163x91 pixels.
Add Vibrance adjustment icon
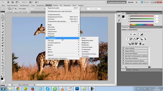click(127, 39)
